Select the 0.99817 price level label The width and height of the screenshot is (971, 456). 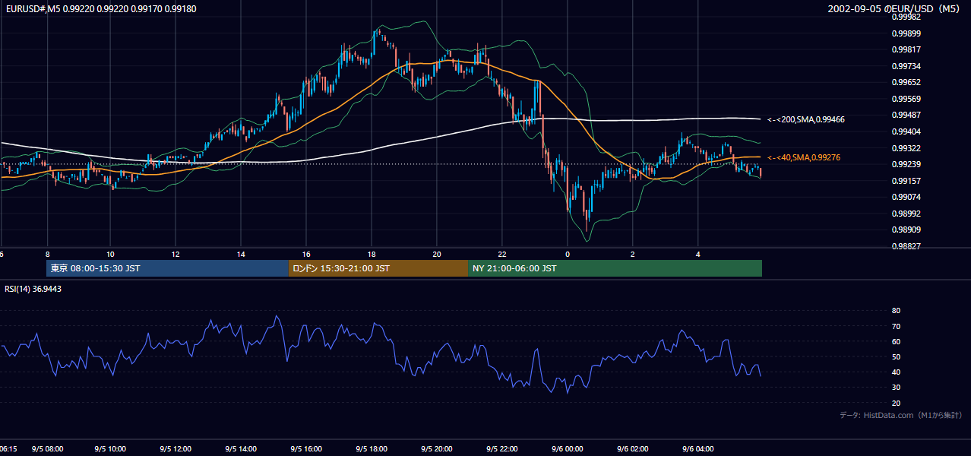tap(906, 49)
